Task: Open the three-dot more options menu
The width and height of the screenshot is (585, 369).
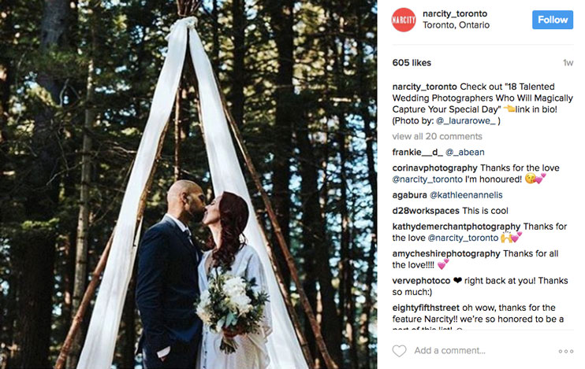Action: [565, 351]
